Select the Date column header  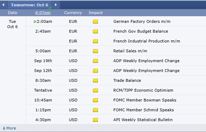pos(12,13)
